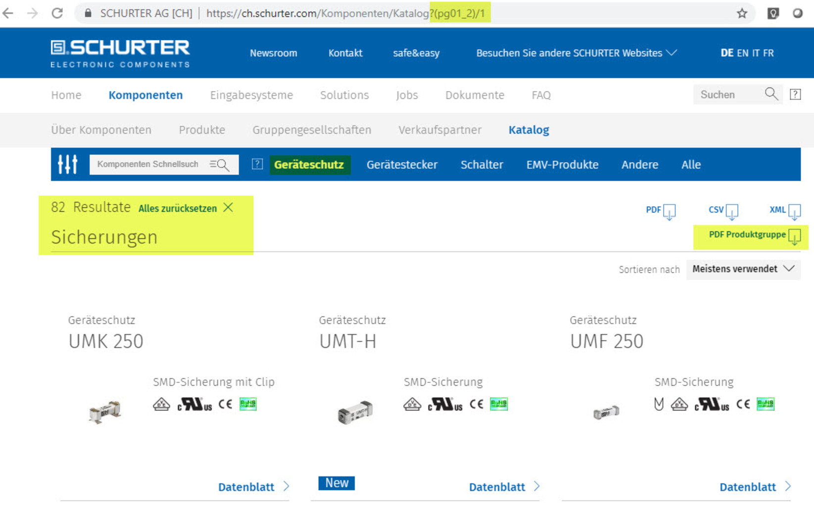Click Alles zurücksetzen link

coord(178,208)
